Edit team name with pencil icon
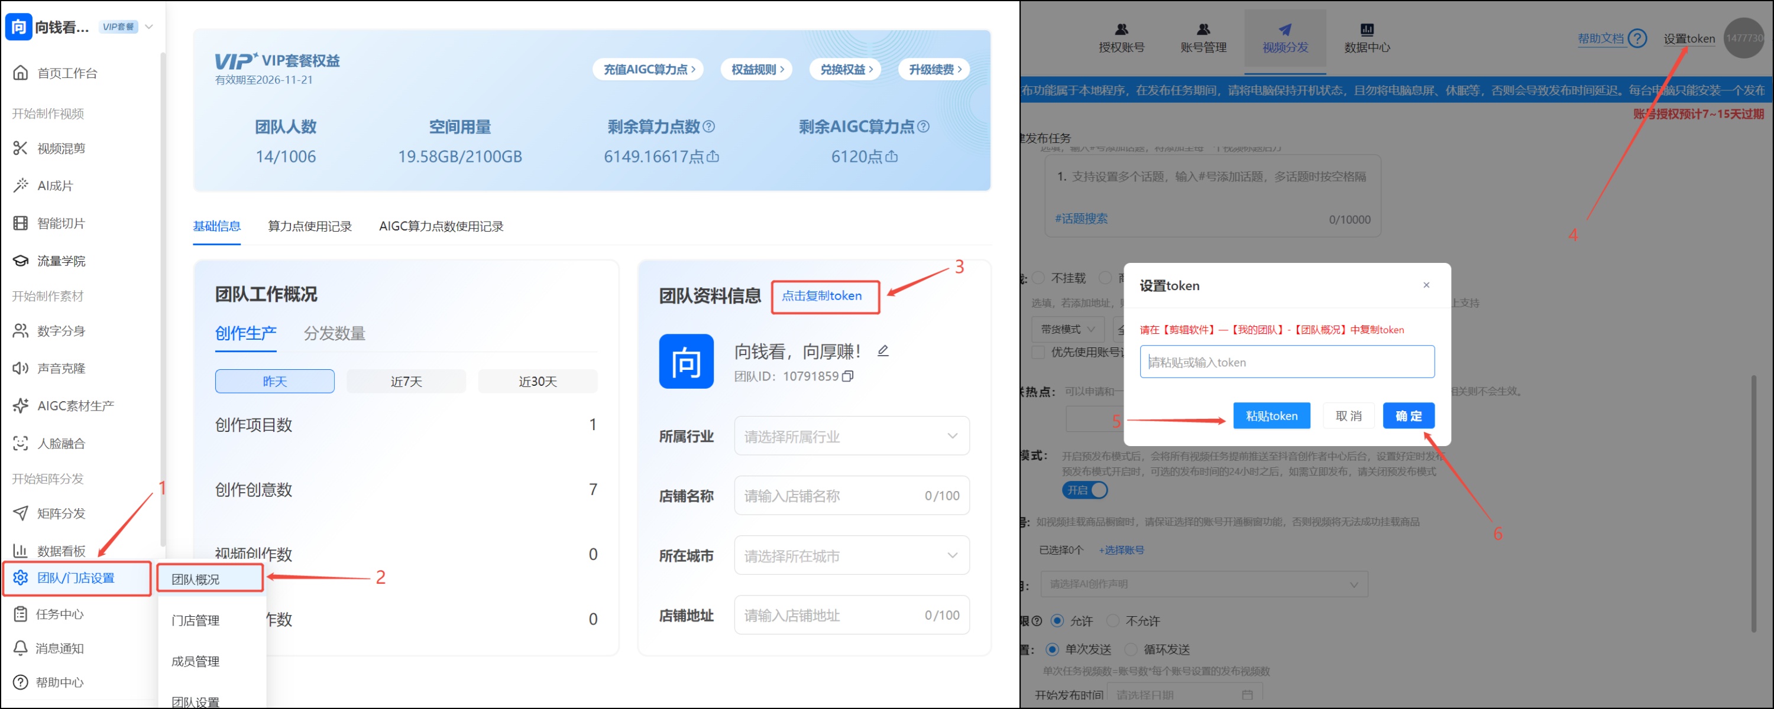This screenshot has width=1774, height=709. point(883,351)
